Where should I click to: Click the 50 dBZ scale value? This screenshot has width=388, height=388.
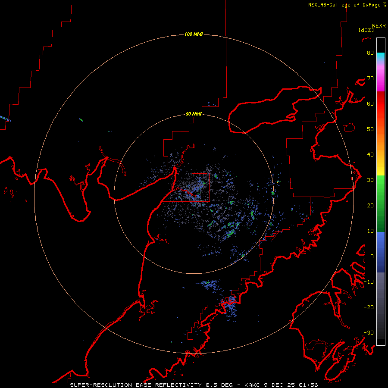(370, 129)
